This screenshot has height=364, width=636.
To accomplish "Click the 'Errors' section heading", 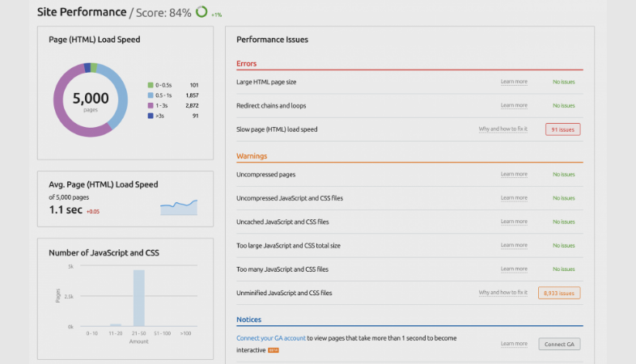I will (246, 64).
